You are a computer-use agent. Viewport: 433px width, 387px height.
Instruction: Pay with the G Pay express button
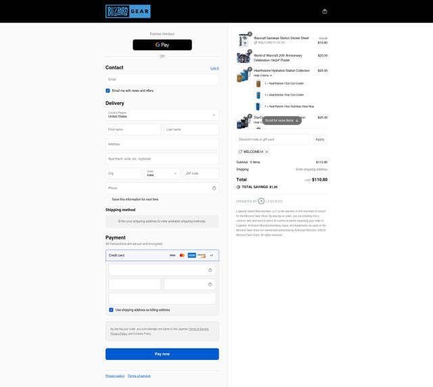(x=162, y=45)
